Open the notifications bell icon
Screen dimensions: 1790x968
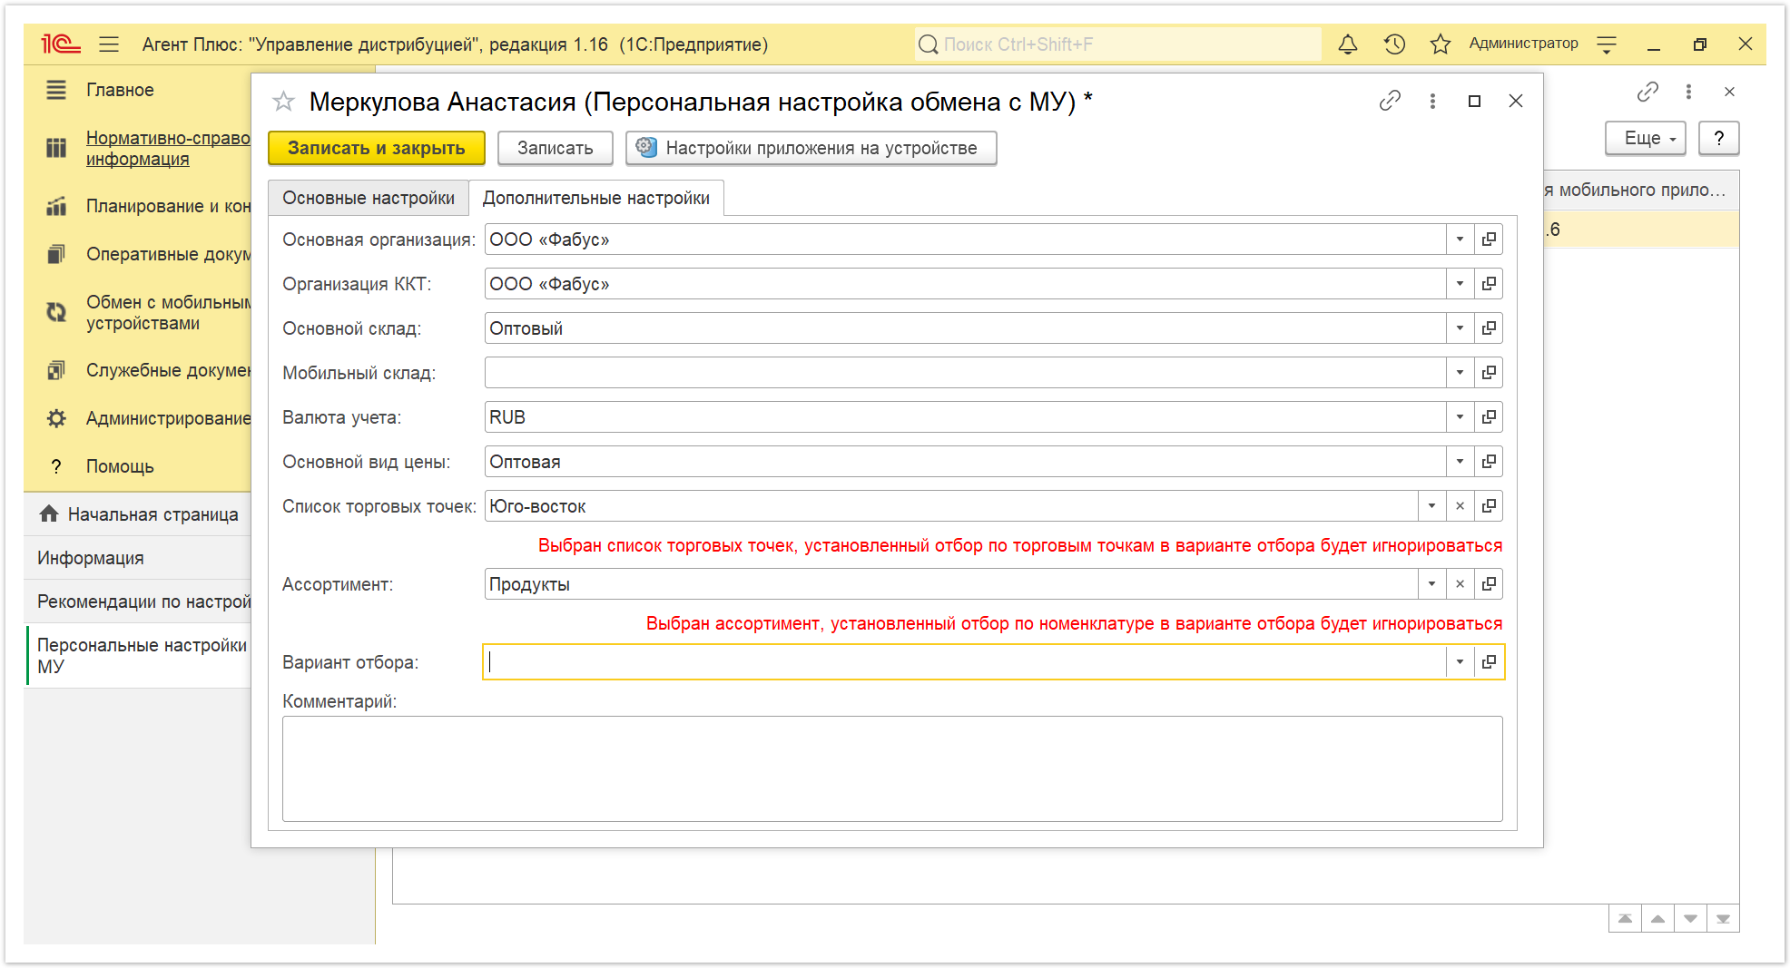(1348, 44)
